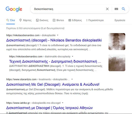Screen dimensions: 132x114
Task: Open Δισκοπλαστική Με Gel (Discogel) result
Action: click(x=53, y=84)
